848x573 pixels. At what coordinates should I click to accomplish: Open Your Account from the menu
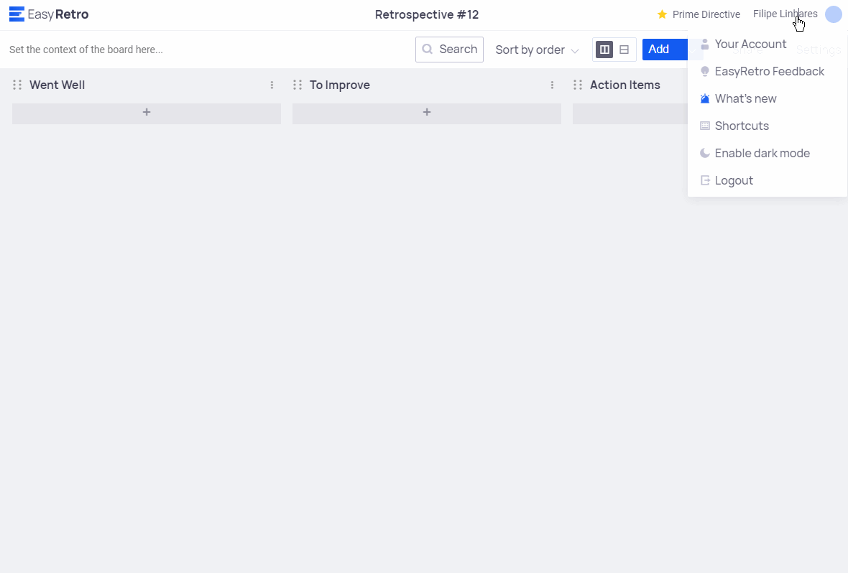click(750, 44)
